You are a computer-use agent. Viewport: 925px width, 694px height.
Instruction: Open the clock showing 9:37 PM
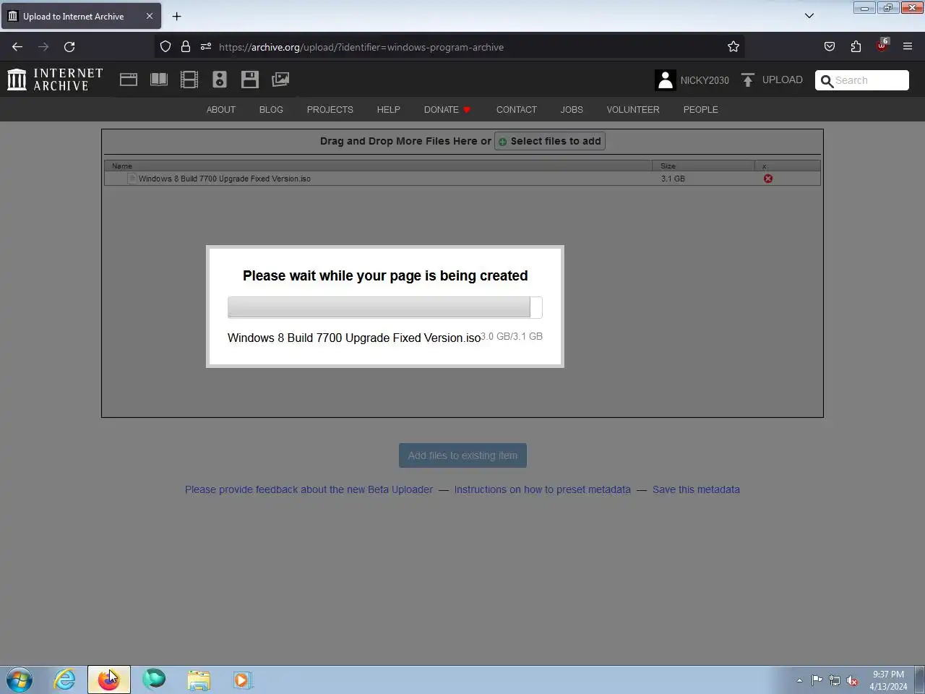(x=888, y=680)
